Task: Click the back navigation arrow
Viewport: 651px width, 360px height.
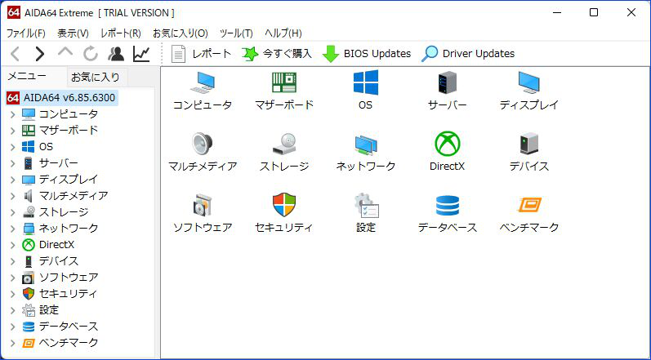Action: 15,54
